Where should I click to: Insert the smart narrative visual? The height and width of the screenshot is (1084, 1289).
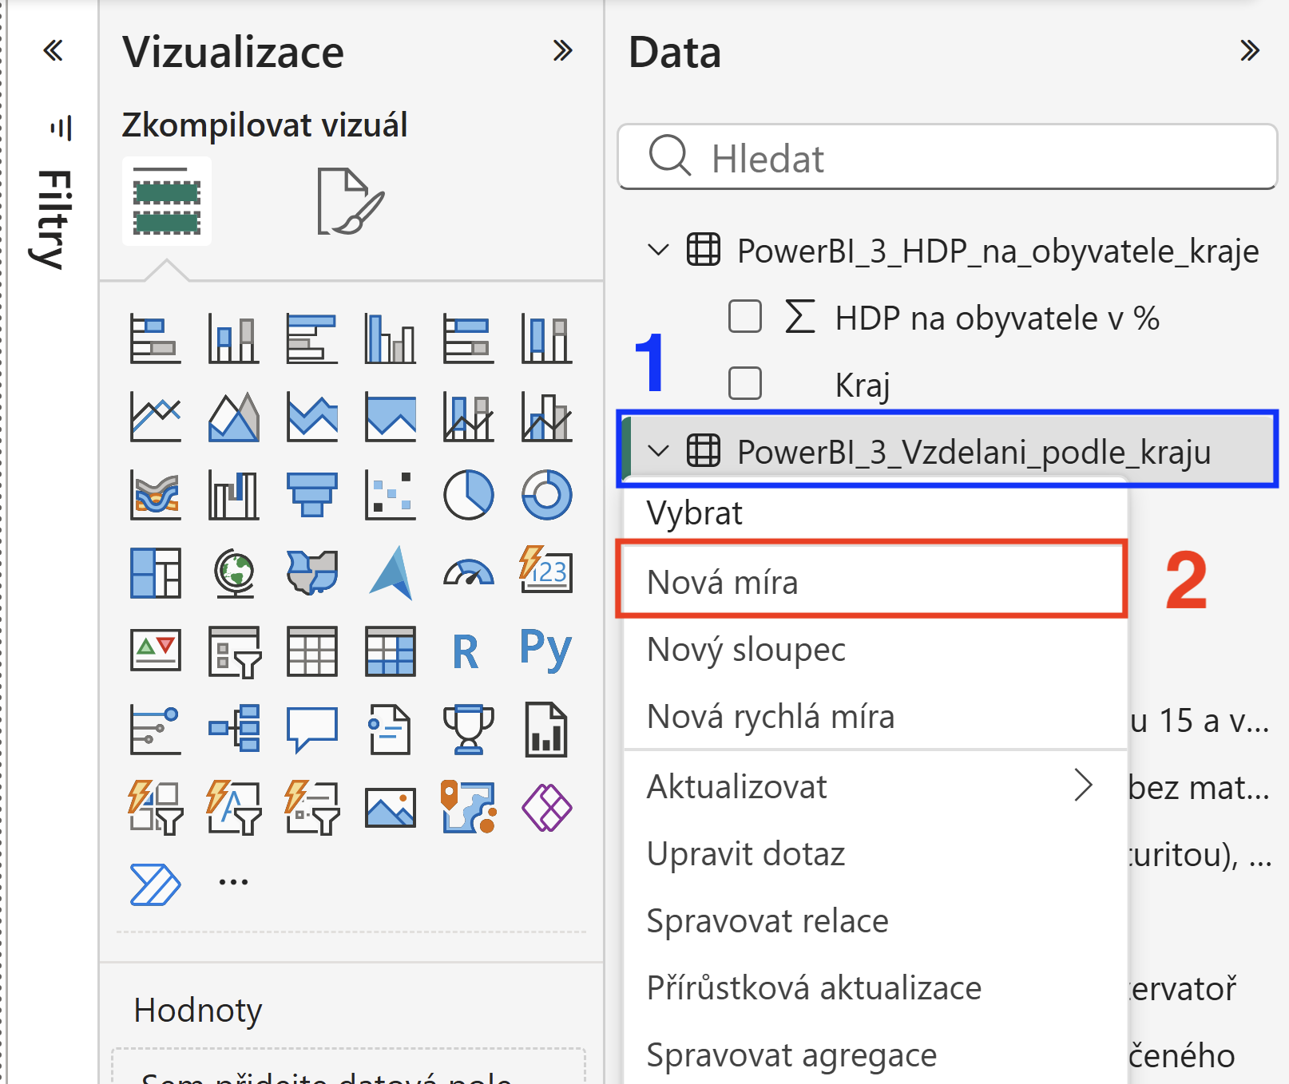390,730
